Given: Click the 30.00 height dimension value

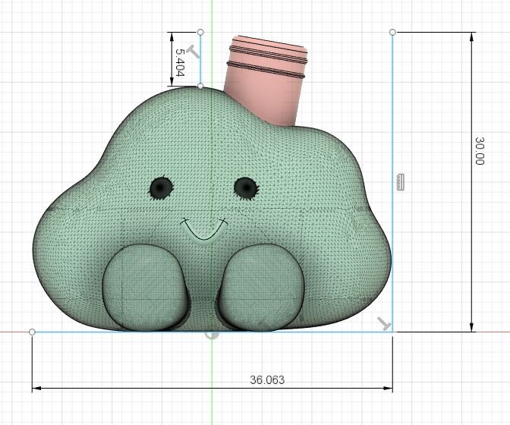Looking at the screenshot, I should pyautogui.click(x=480, y=151).
